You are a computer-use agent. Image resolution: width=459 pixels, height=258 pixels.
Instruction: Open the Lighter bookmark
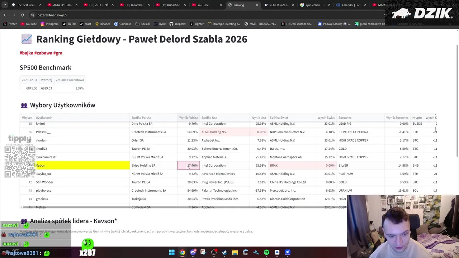197,24
